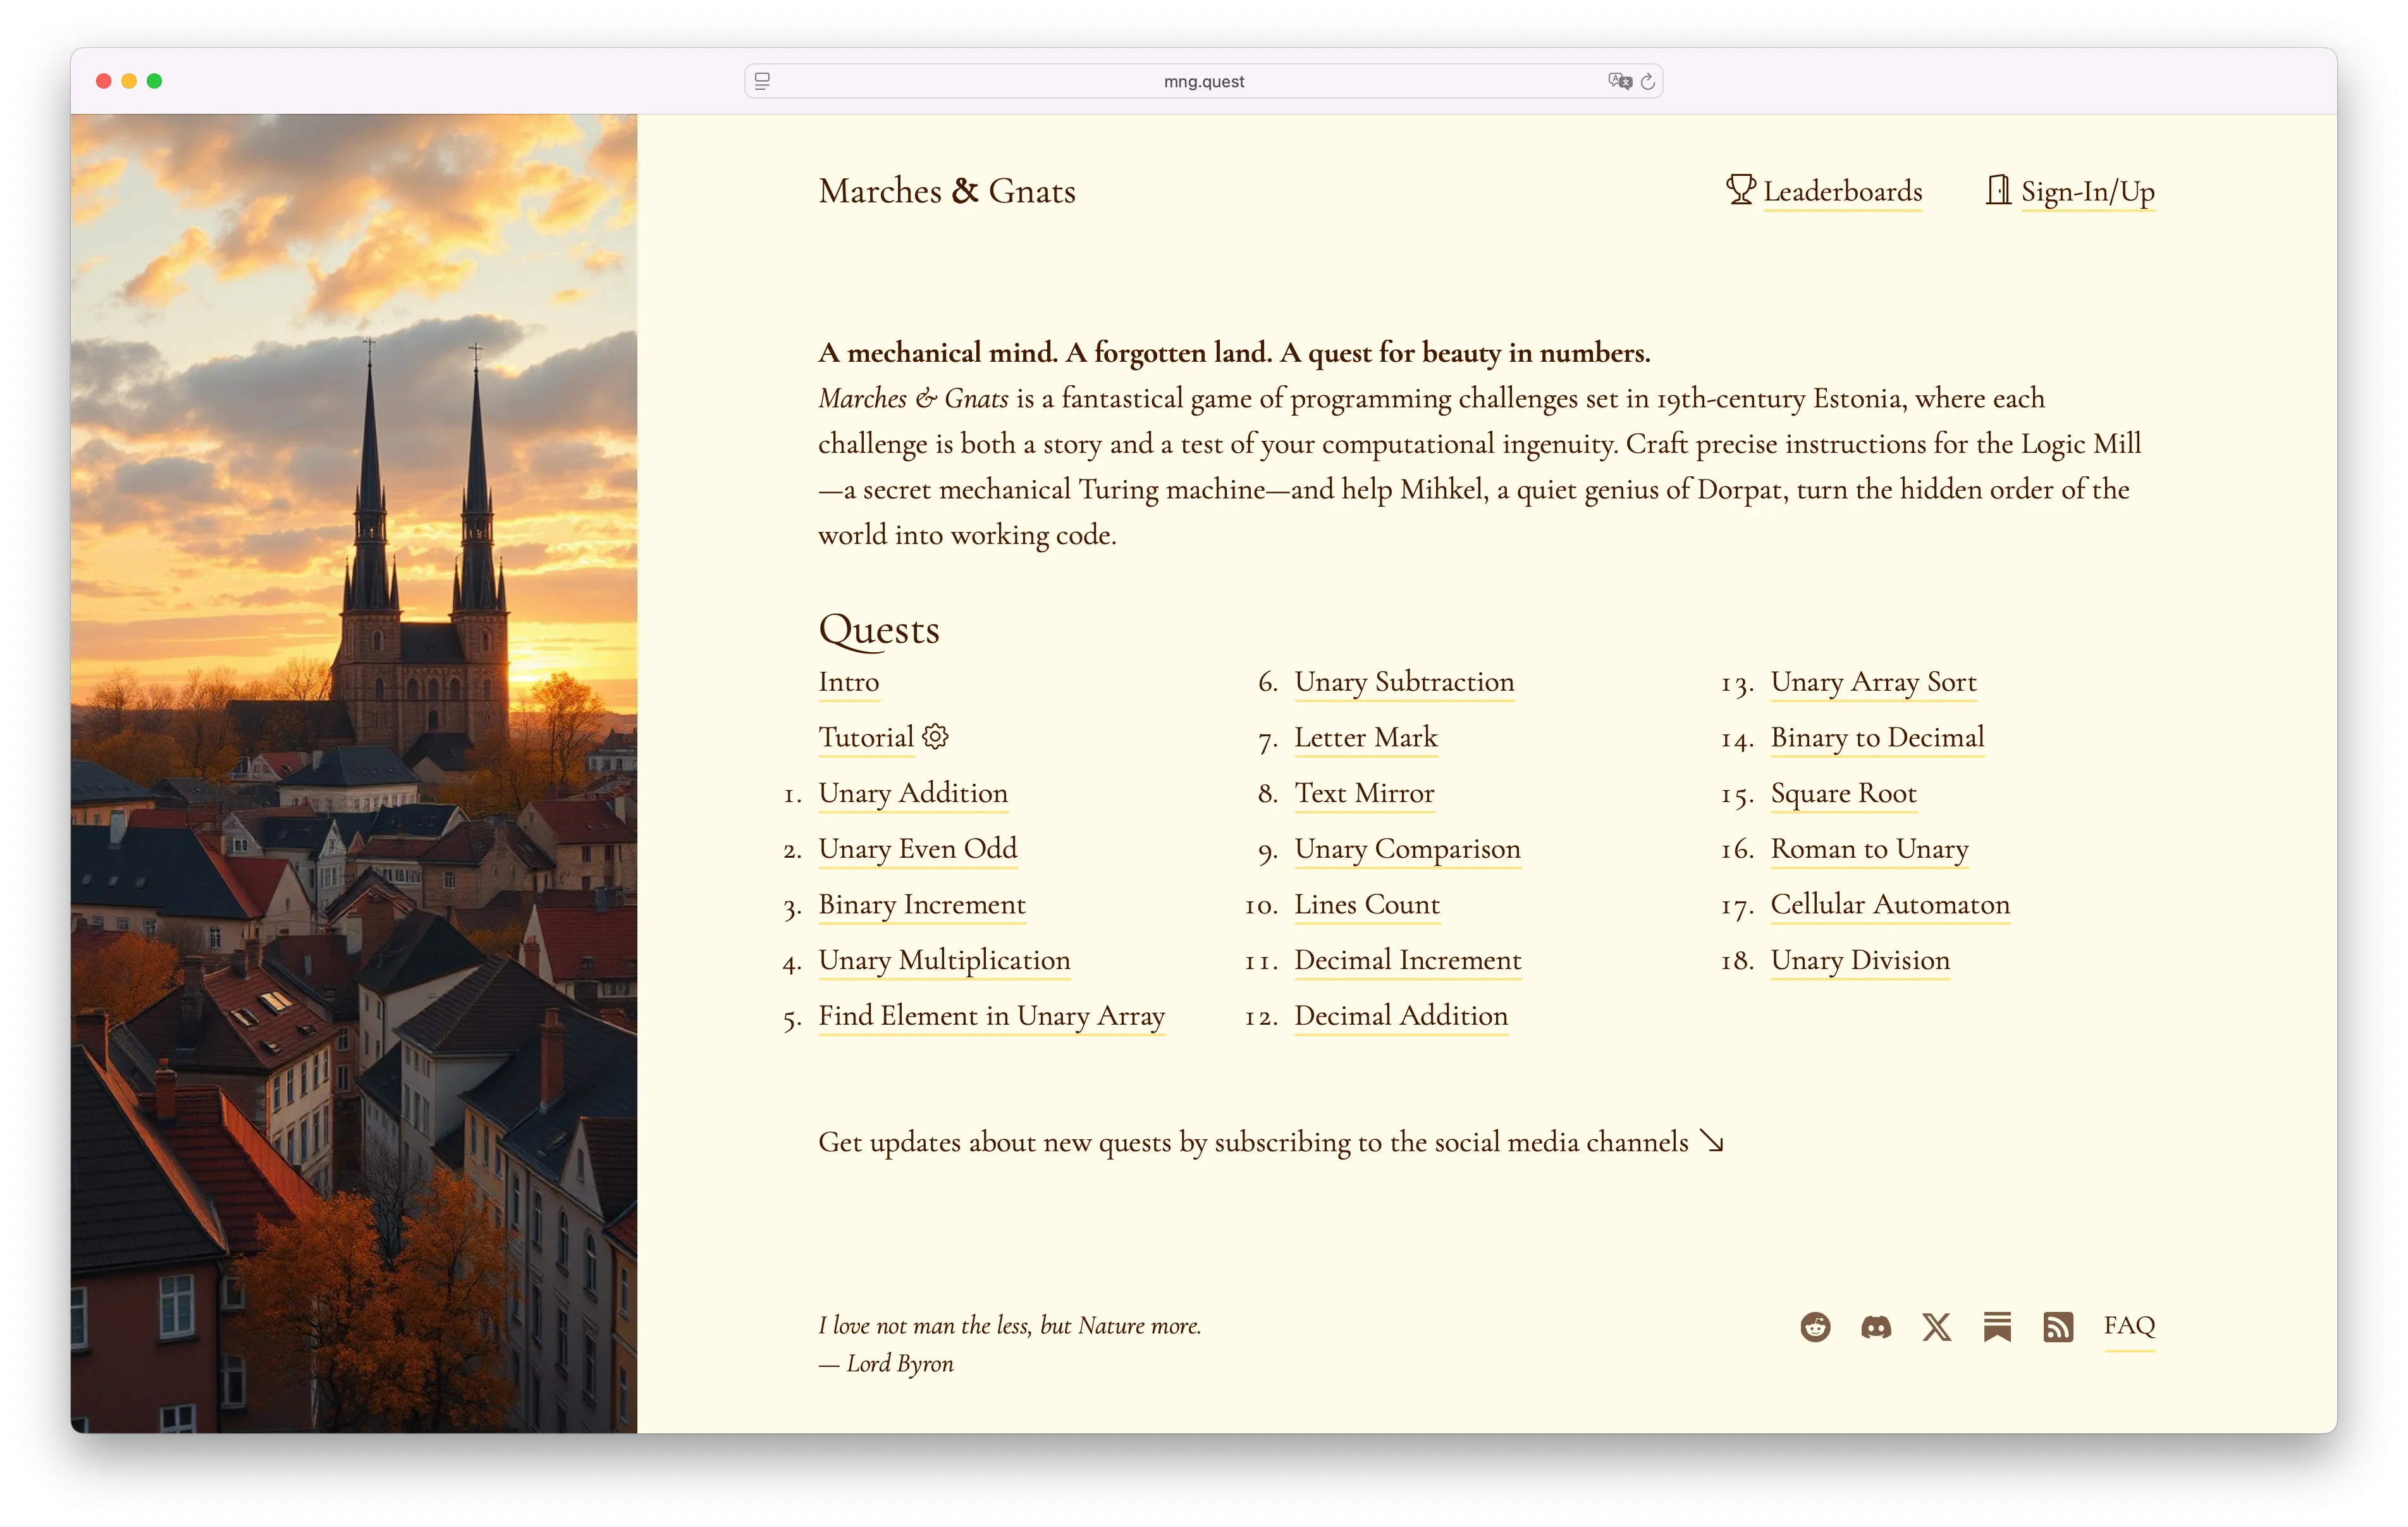Screen dimensions: 2408x1527
Task: Join via the Discord icon
Action: [x=1876, y=1327]
